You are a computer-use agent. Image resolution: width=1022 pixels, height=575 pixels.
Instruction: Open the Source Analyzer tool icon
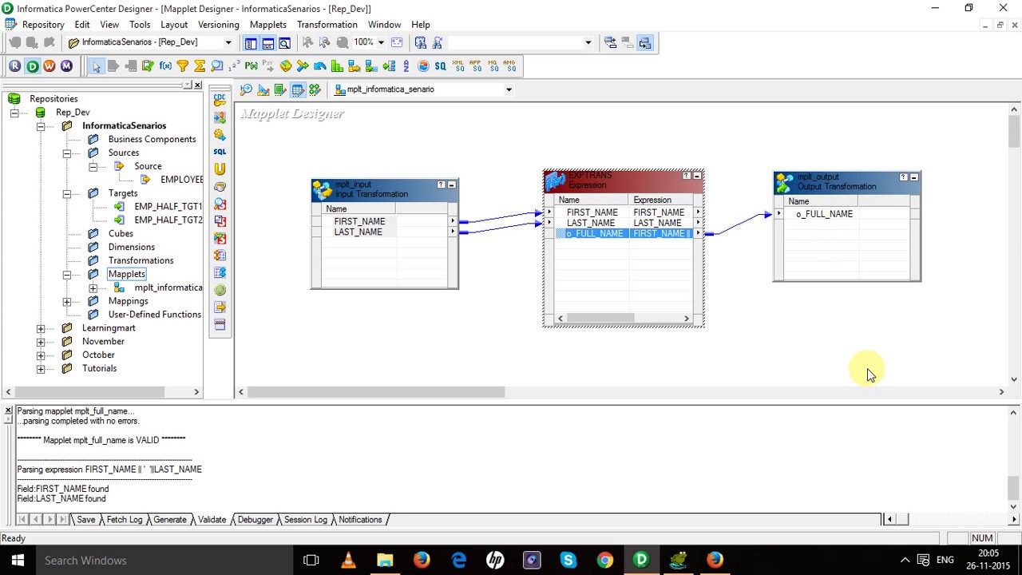[x=246, y=89]
